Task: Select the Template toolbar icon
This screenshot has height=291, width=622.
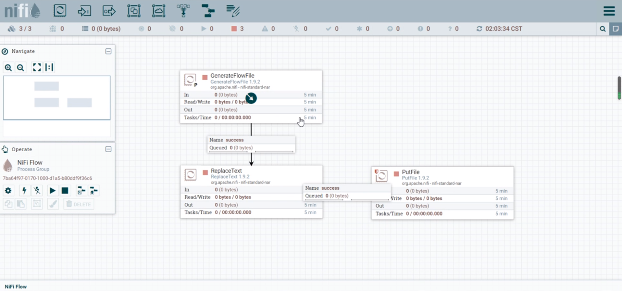Action: 208,11
